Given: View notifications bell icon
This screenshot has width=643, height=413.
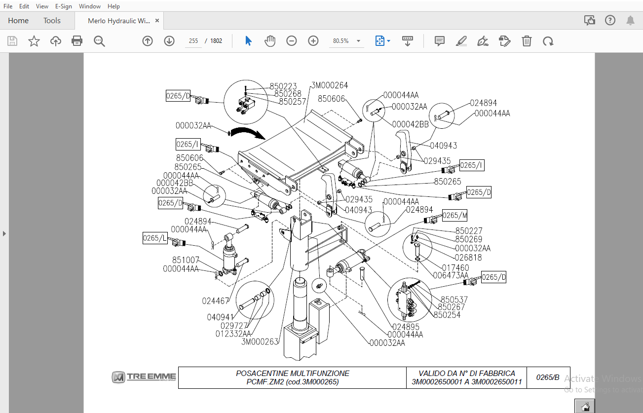Looking at the screenshot, I should click(630, 20).
